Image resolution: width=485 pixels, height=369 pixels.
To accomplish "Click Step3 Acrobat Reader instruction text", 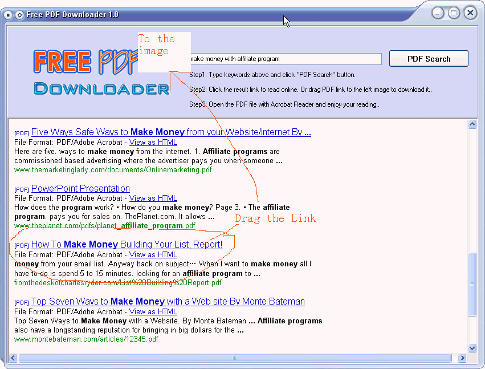I will [x=284, y=104].
